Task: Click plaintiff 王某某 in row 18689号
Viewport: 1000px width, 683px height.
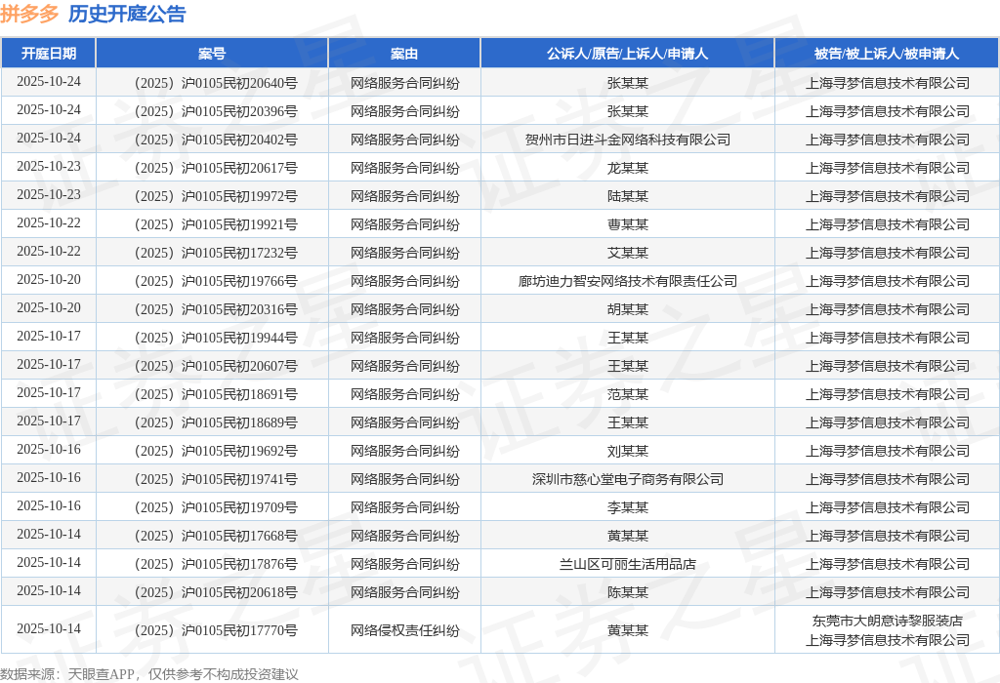Action: (628, 422)
